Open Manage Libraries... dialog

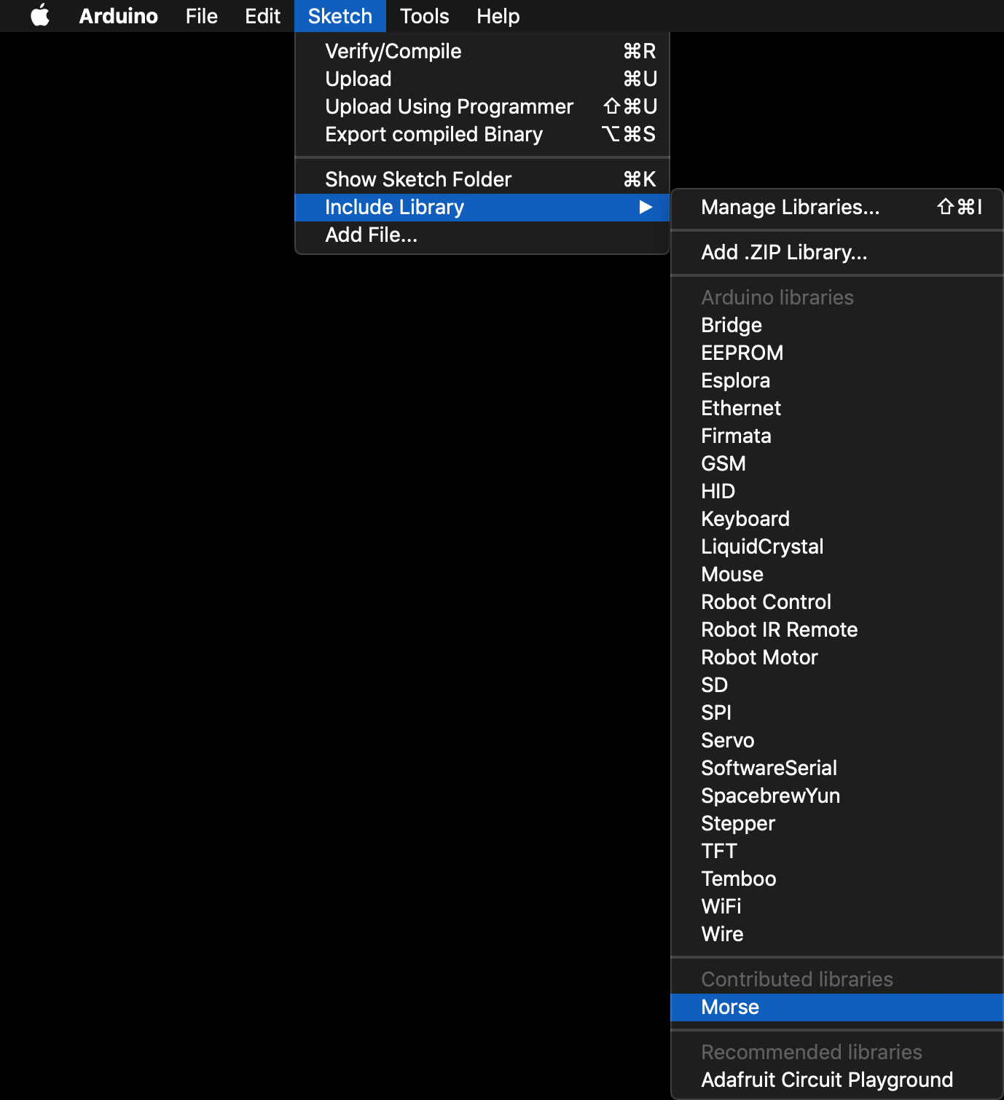790,208
